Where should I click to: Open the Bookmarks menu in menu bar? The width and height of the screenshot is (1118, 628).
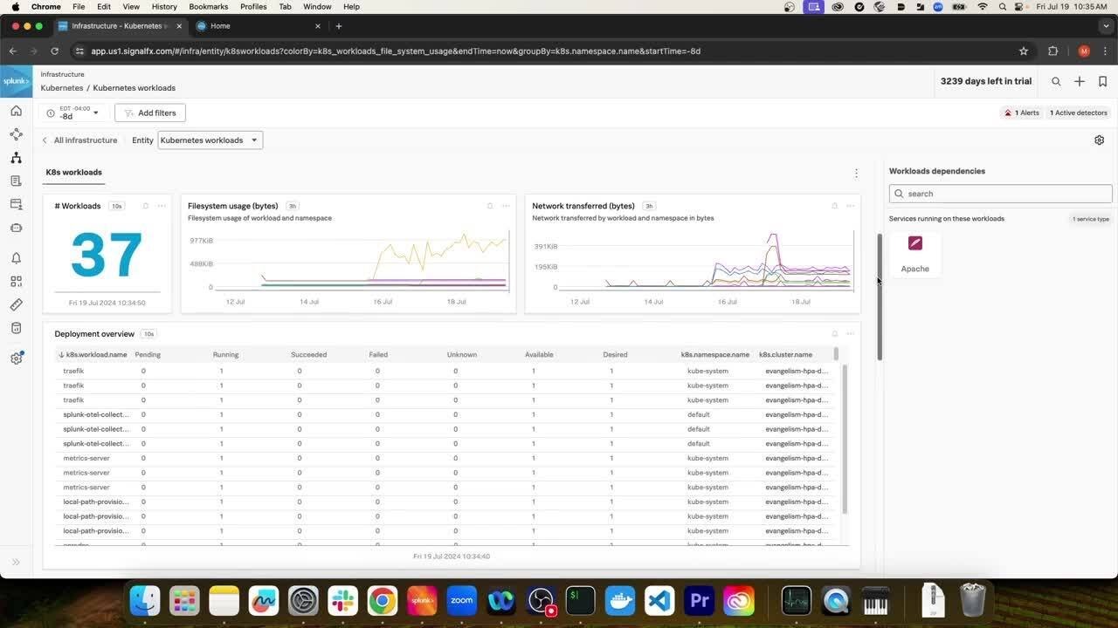point(208,6)
